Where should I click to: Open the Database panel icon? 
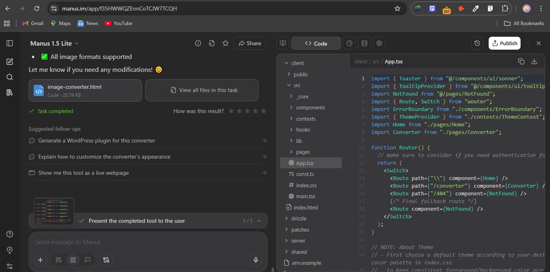tap(364, 43)
